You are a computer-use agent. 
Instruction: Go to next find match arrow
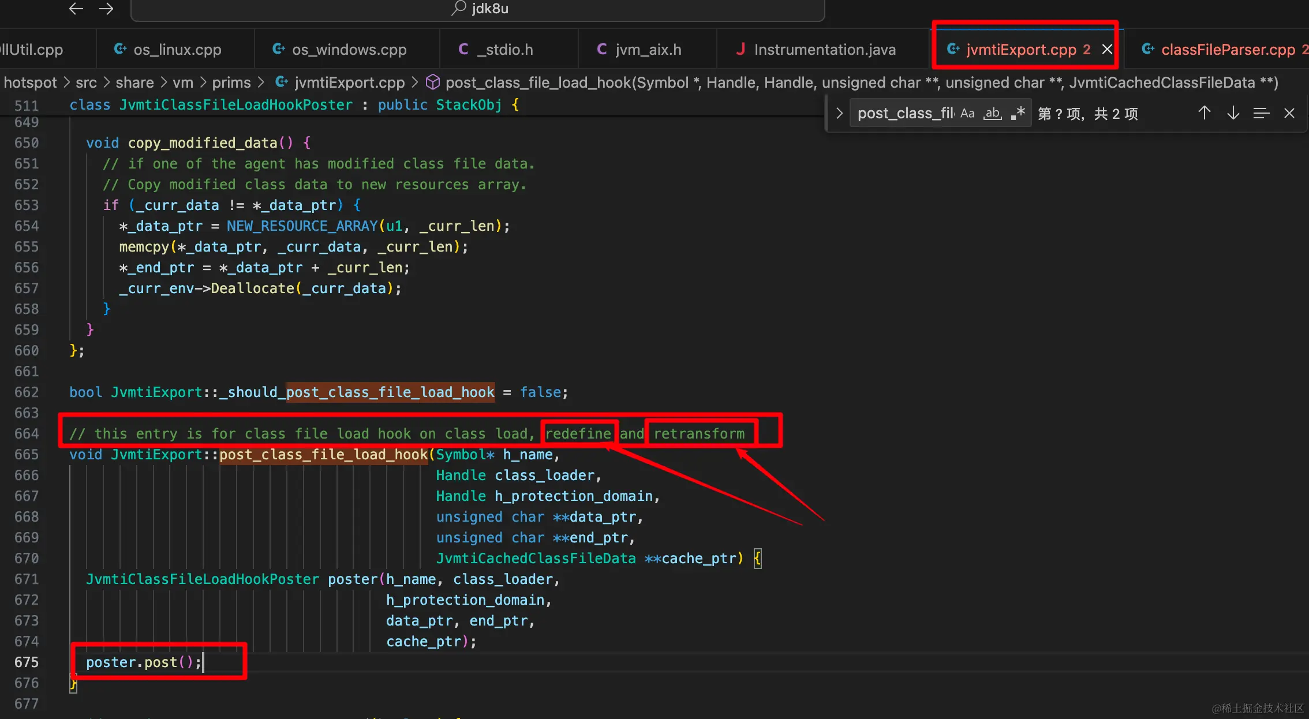[1233, 113]
